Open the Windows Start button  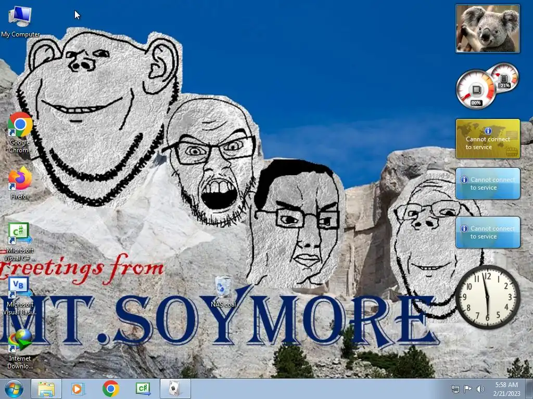tap(14, 389)
